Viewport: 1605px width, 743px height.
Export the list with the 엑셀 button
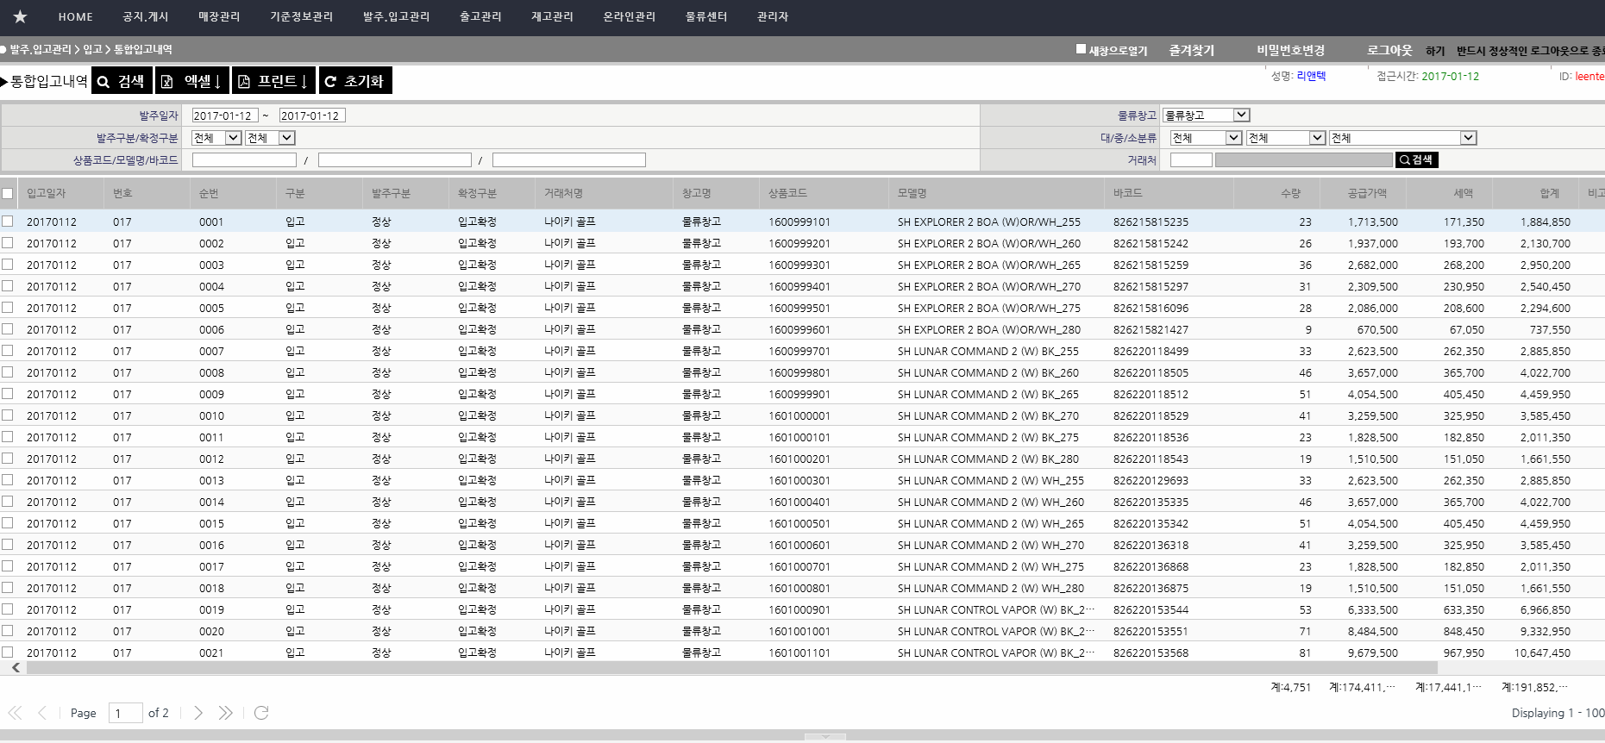coord(191,81)
